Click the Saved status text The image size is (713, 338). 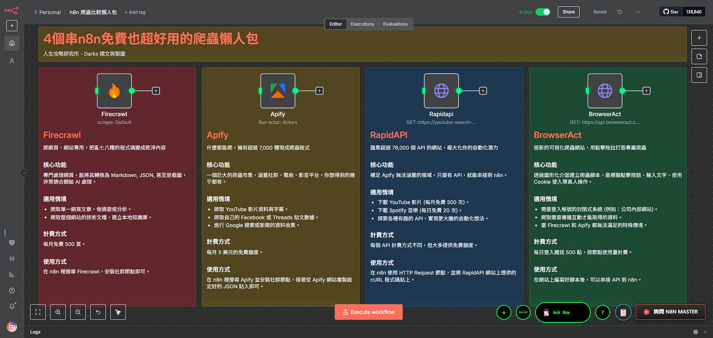point(600,12)
